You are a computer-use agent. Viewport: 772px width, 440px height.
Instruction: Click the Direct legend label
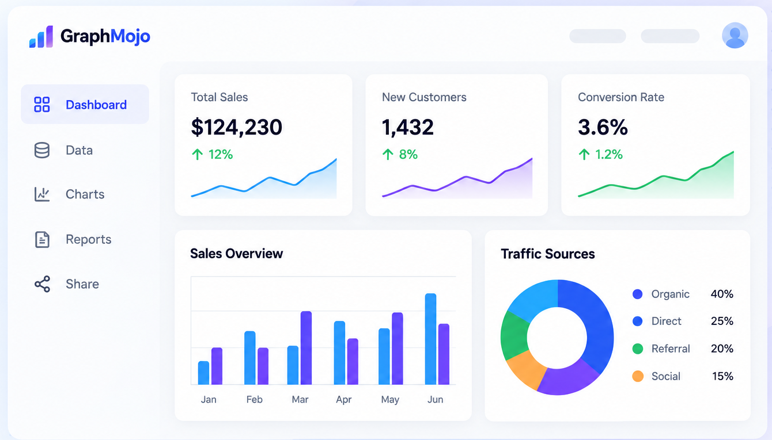[667, 321]
